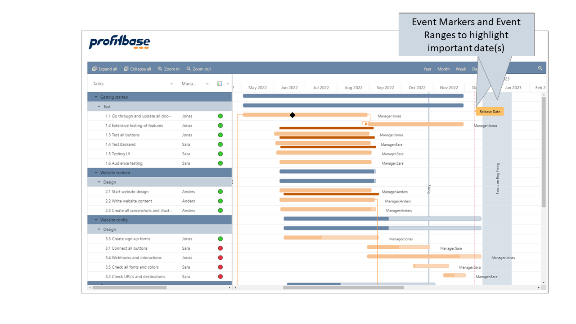Collapse the Website content group
The width and height of the screenshot is (576, 324).
point(96,173)
